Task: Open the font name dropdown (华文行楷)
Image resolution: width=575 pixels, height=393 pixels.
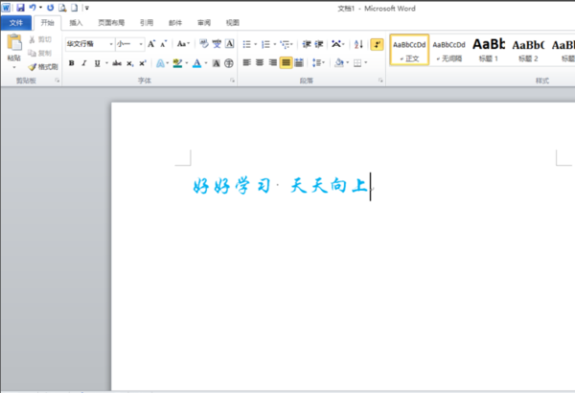Action: click(x=111, y=44)
